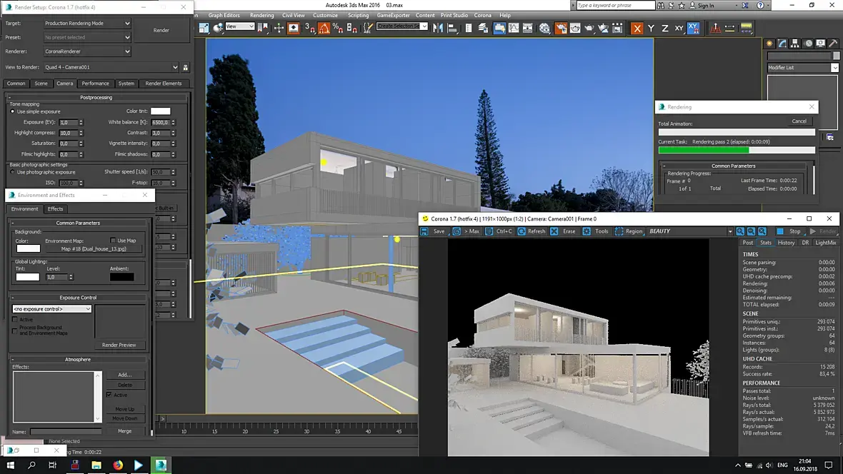Viewport: 843px width, 474px height.
Task: Select the Select and Move tool
Action: (x=279, y=28)
